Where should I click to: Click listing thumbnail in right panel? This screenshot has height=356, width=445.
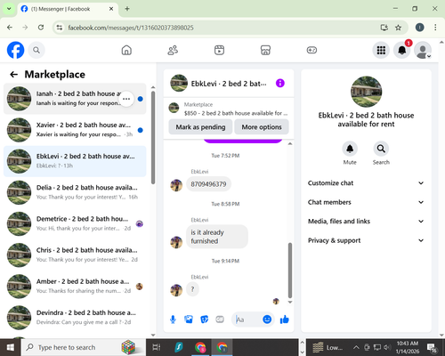366,92
